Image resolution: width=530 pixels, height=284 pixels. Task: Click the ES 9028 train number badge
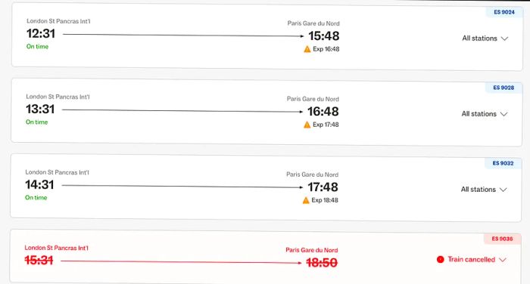503,88
